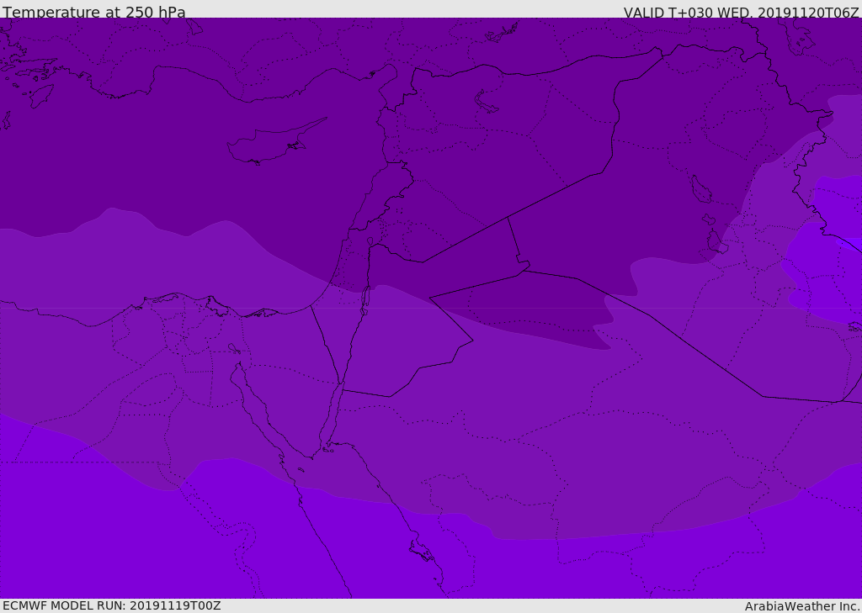
Task: Select the 'ECMWF MODEL RUN: 20191119T00Z' label
Action: pyautogui.click(x=112, y=605)
